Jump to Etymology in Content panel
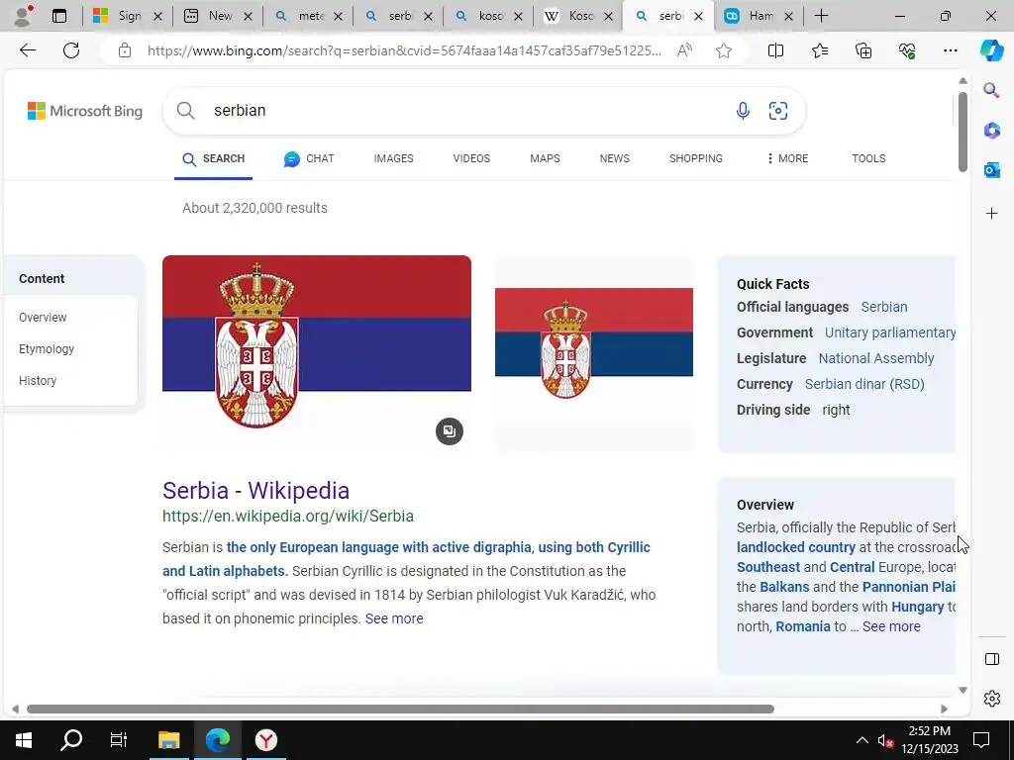Screen dimensions: 1014x760 [47, 349]
